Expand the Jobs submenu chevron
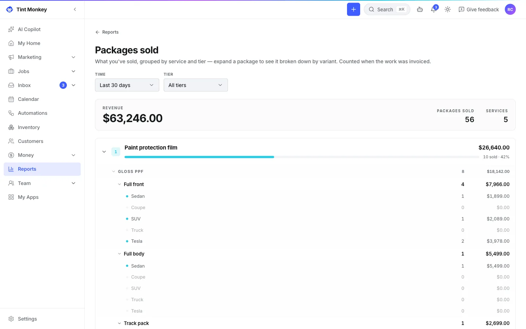 pos(73,71)
